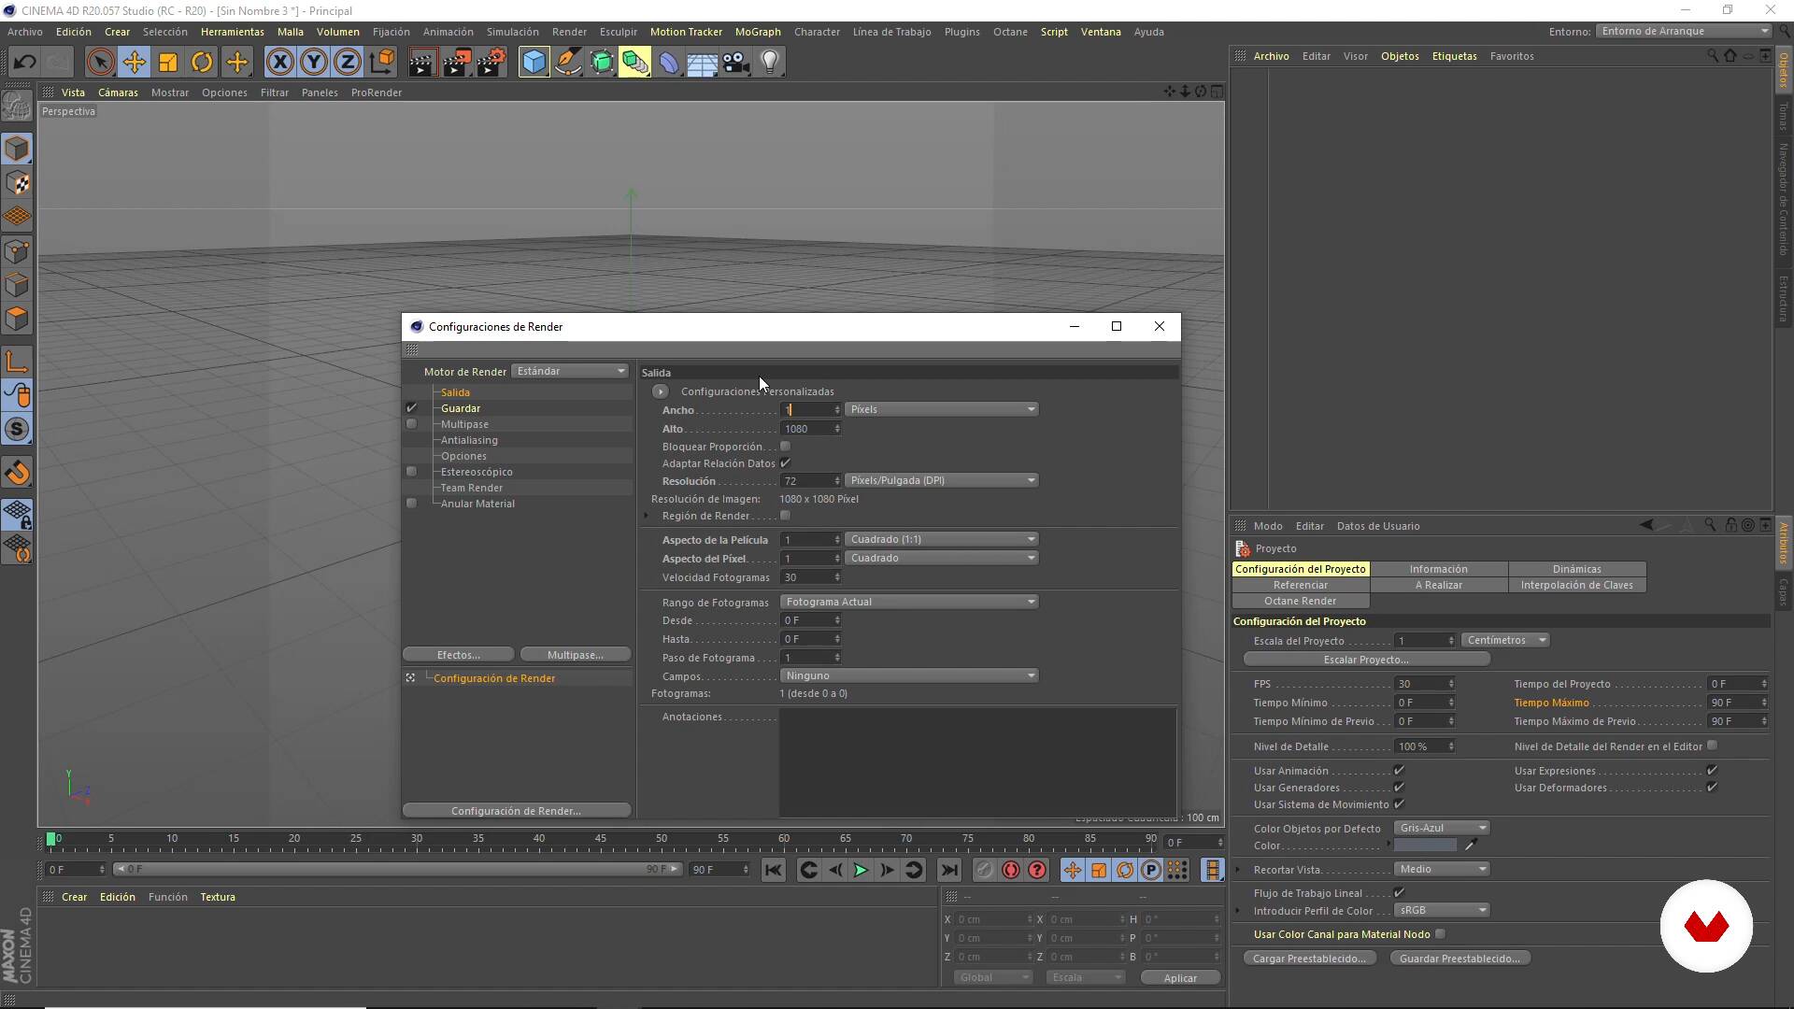
Task: Open viewport Cámaras menu
Action: coord(118,92)
